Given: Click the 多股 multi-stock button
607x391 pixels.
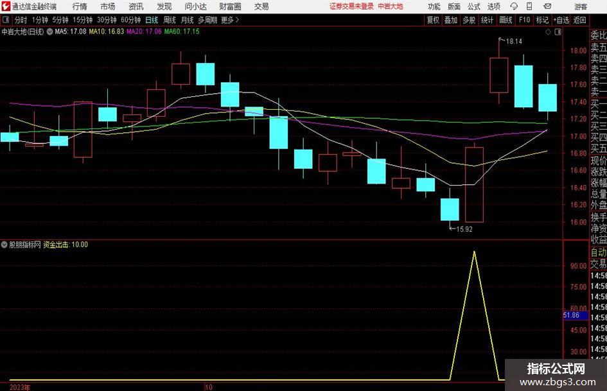Looking at the screenshot, I should (469, 20).
